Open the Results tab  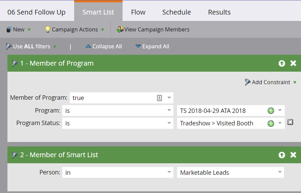click(219, 12)
